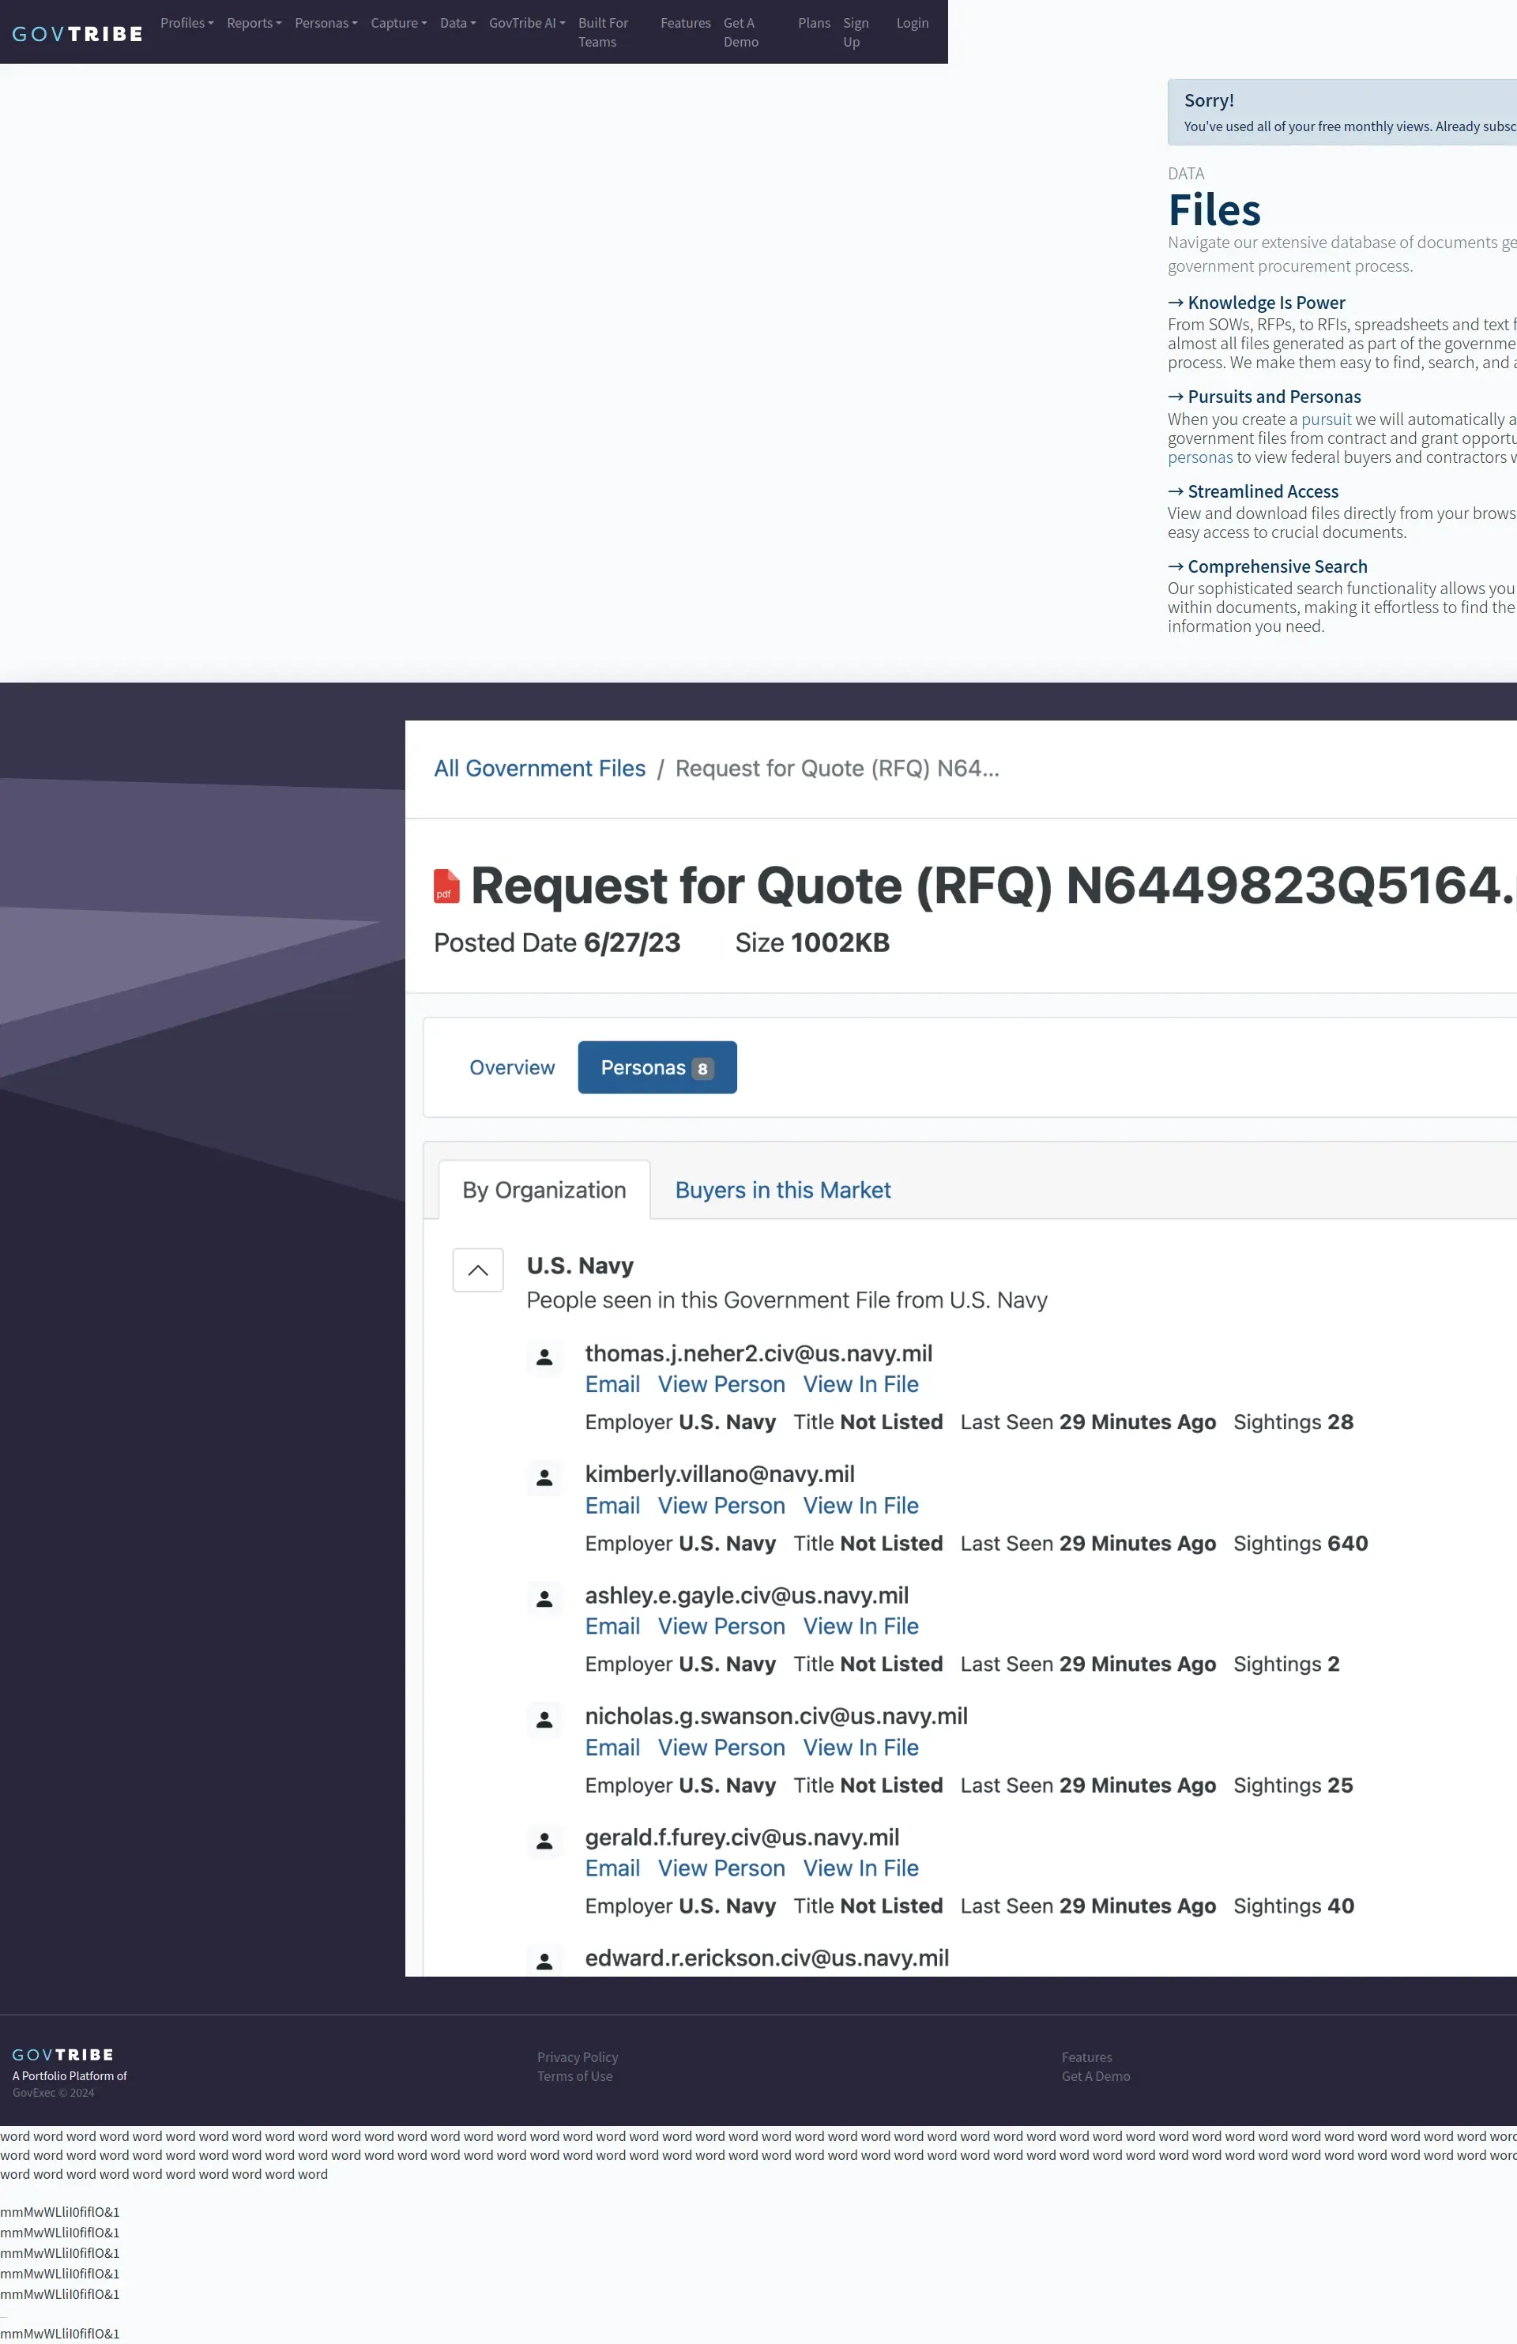This screenshot has height=2344, width=1517.
Task: Click Login in the navbar
Action: tap(912, 23)
